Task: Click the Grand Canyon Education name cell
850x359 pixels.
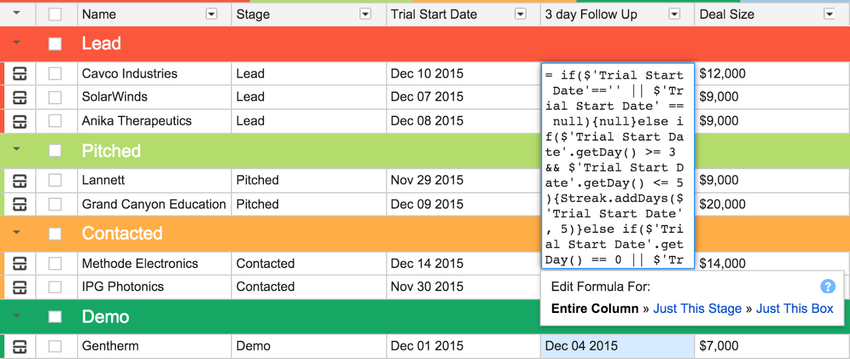Action: tap(154, 204)
